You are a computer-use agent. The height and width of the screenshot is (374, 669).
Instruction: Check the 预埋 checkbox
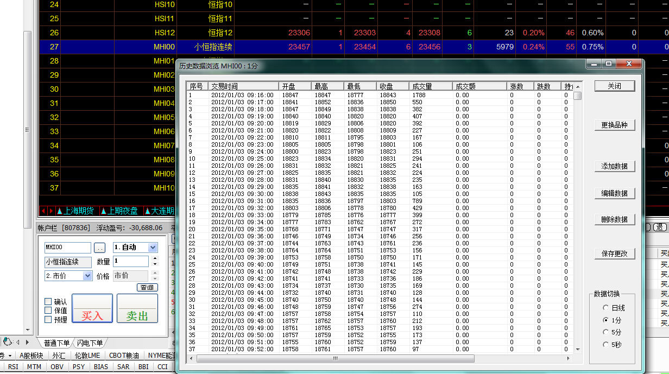pyautogui.click(x=48, y=320)
